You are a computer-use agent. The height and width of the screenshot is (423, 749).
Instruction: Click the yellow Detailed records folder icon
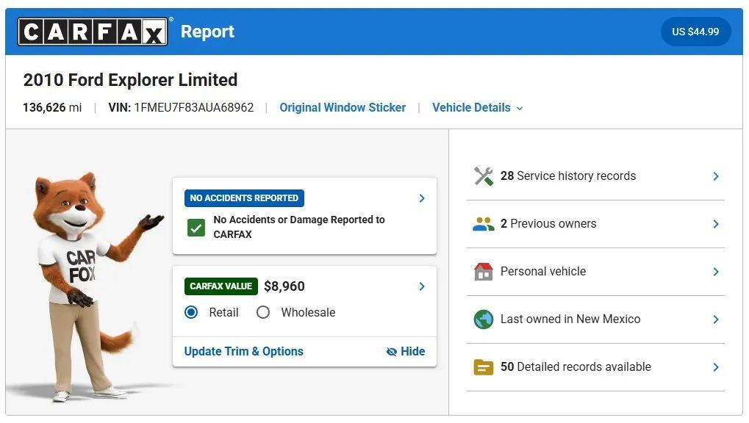[x=483, y=367]
